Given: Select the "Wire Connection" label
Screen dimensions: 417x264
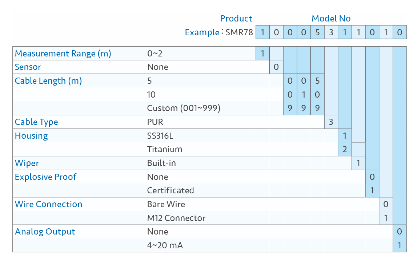Looking at the screenshot, I should (48, 204).
